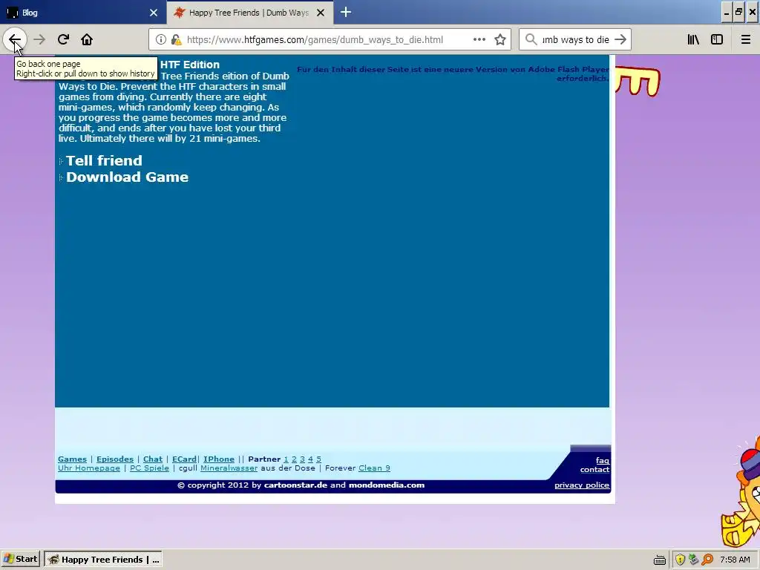760x570 pixels.
Task: Open the Tell friend link
Action: pyautogui.click(x=104, y=160)
